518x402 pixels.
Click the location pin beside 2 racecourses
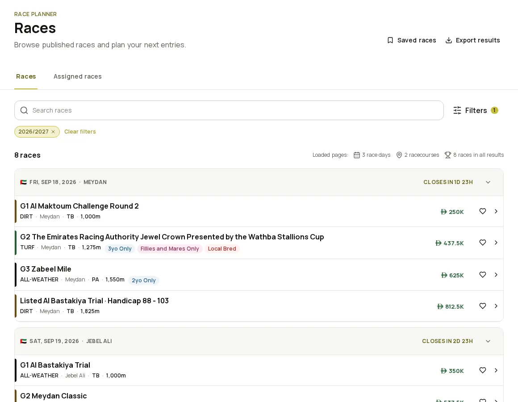point(399,155)
